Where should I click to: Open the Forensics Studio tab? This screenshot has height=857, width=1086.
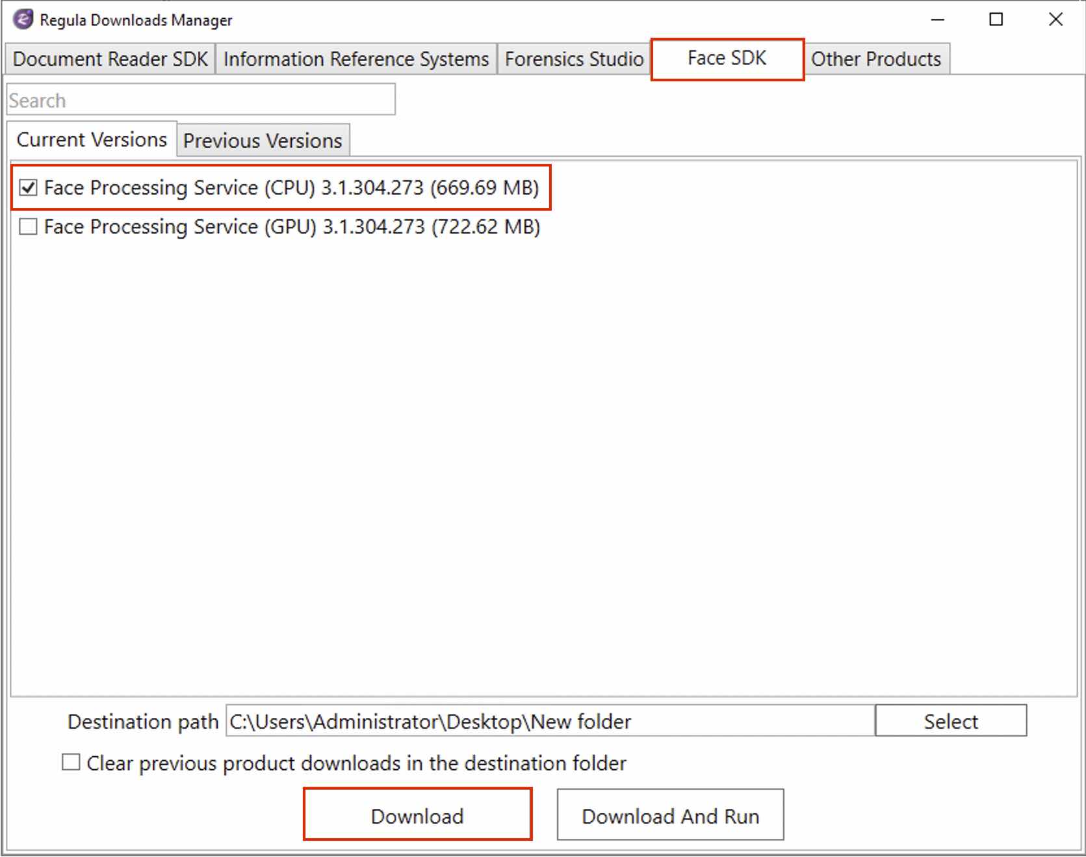coord(574,59)
